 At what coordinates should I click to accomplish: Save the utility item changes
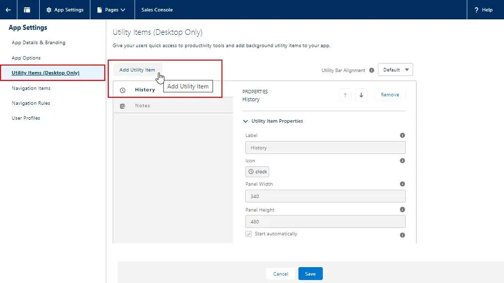310,274
